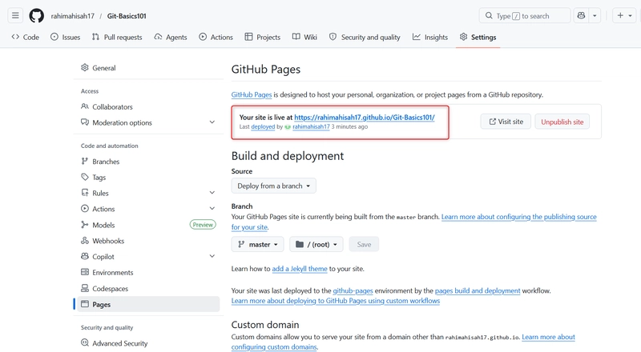
Task: Click the GitHub Octocat logo
Action: point(36,16)
